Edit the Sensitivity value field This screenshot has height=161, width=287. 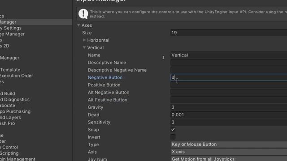coord(229,122)
